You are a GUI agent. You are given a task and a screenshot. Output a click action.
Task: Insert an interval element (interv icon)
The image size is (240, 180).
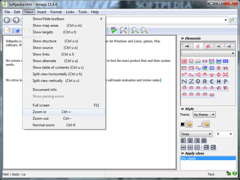(x=212, y=61)
